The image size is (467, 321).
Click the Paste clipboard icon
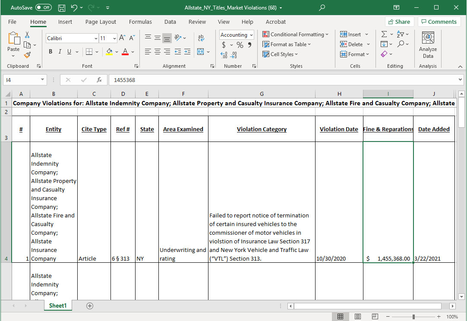point(13,38)
